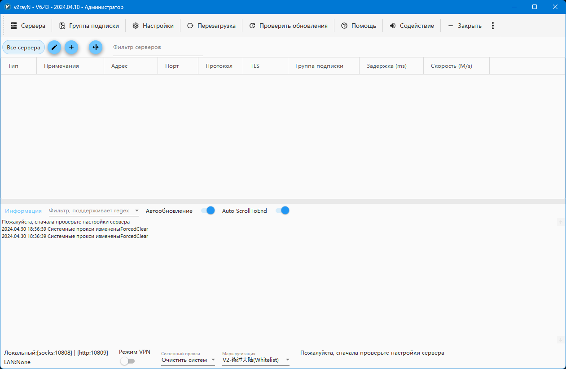Click the reload icon beside Перезагрузка
This screenshot has width=566, height=369.
pyautogui.click(x=190, y=26)
